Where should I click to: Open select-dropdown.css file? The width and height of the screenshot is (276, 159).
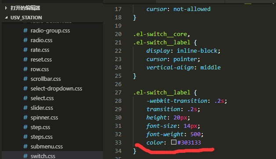[56, 89]
